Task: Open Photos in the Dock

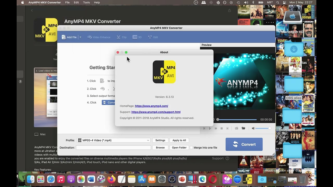Action: click(x=81, y=179)
